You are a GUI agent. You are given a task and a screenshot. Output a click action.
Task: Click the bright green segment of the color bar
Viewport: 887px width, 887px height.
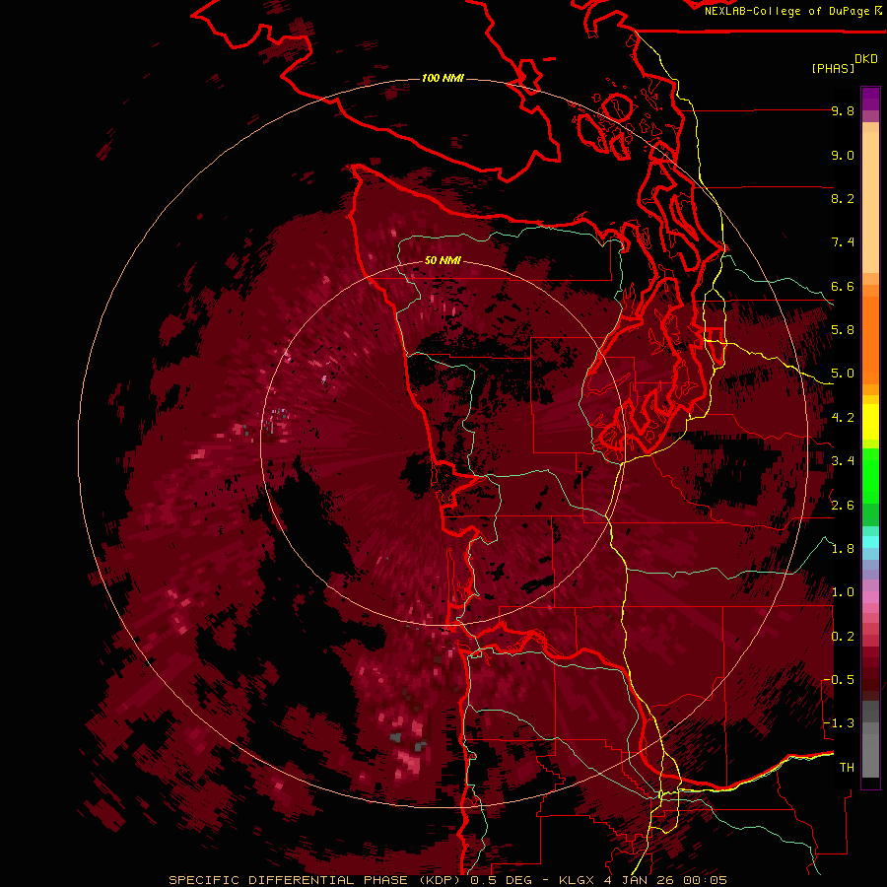click(870, 476)
